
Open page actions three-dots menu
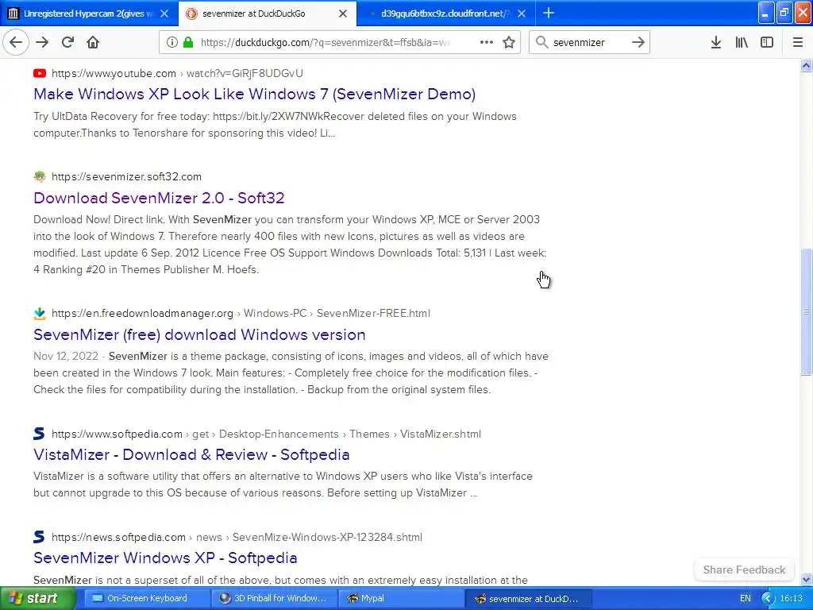tap(487, 42)
